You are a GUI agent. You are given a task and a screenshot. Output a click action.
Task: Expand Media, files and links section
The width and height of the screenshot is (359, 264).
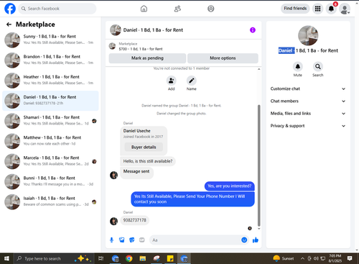308,114
